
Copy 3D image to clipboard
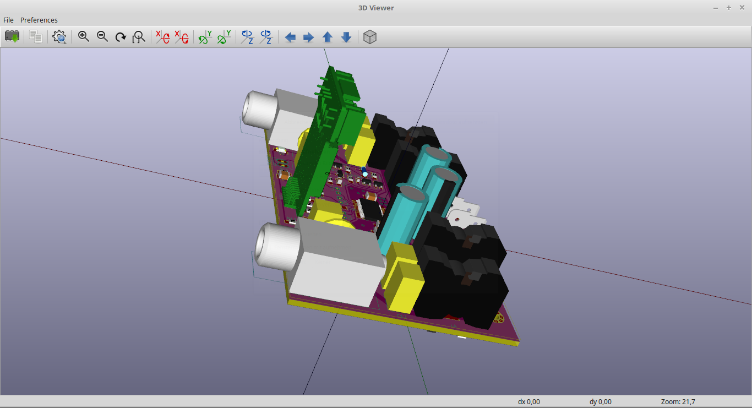click(x=36, y=37)
